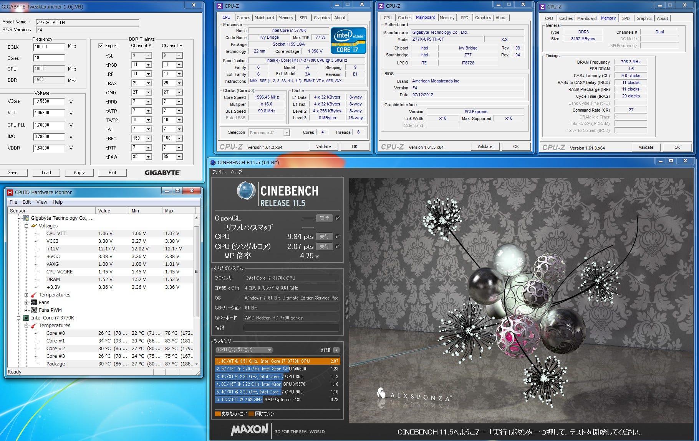This screenshot has height=441, width=699.
Task: Click the Voltages lightning icon in Hardware Monitor
Action: 34,226
